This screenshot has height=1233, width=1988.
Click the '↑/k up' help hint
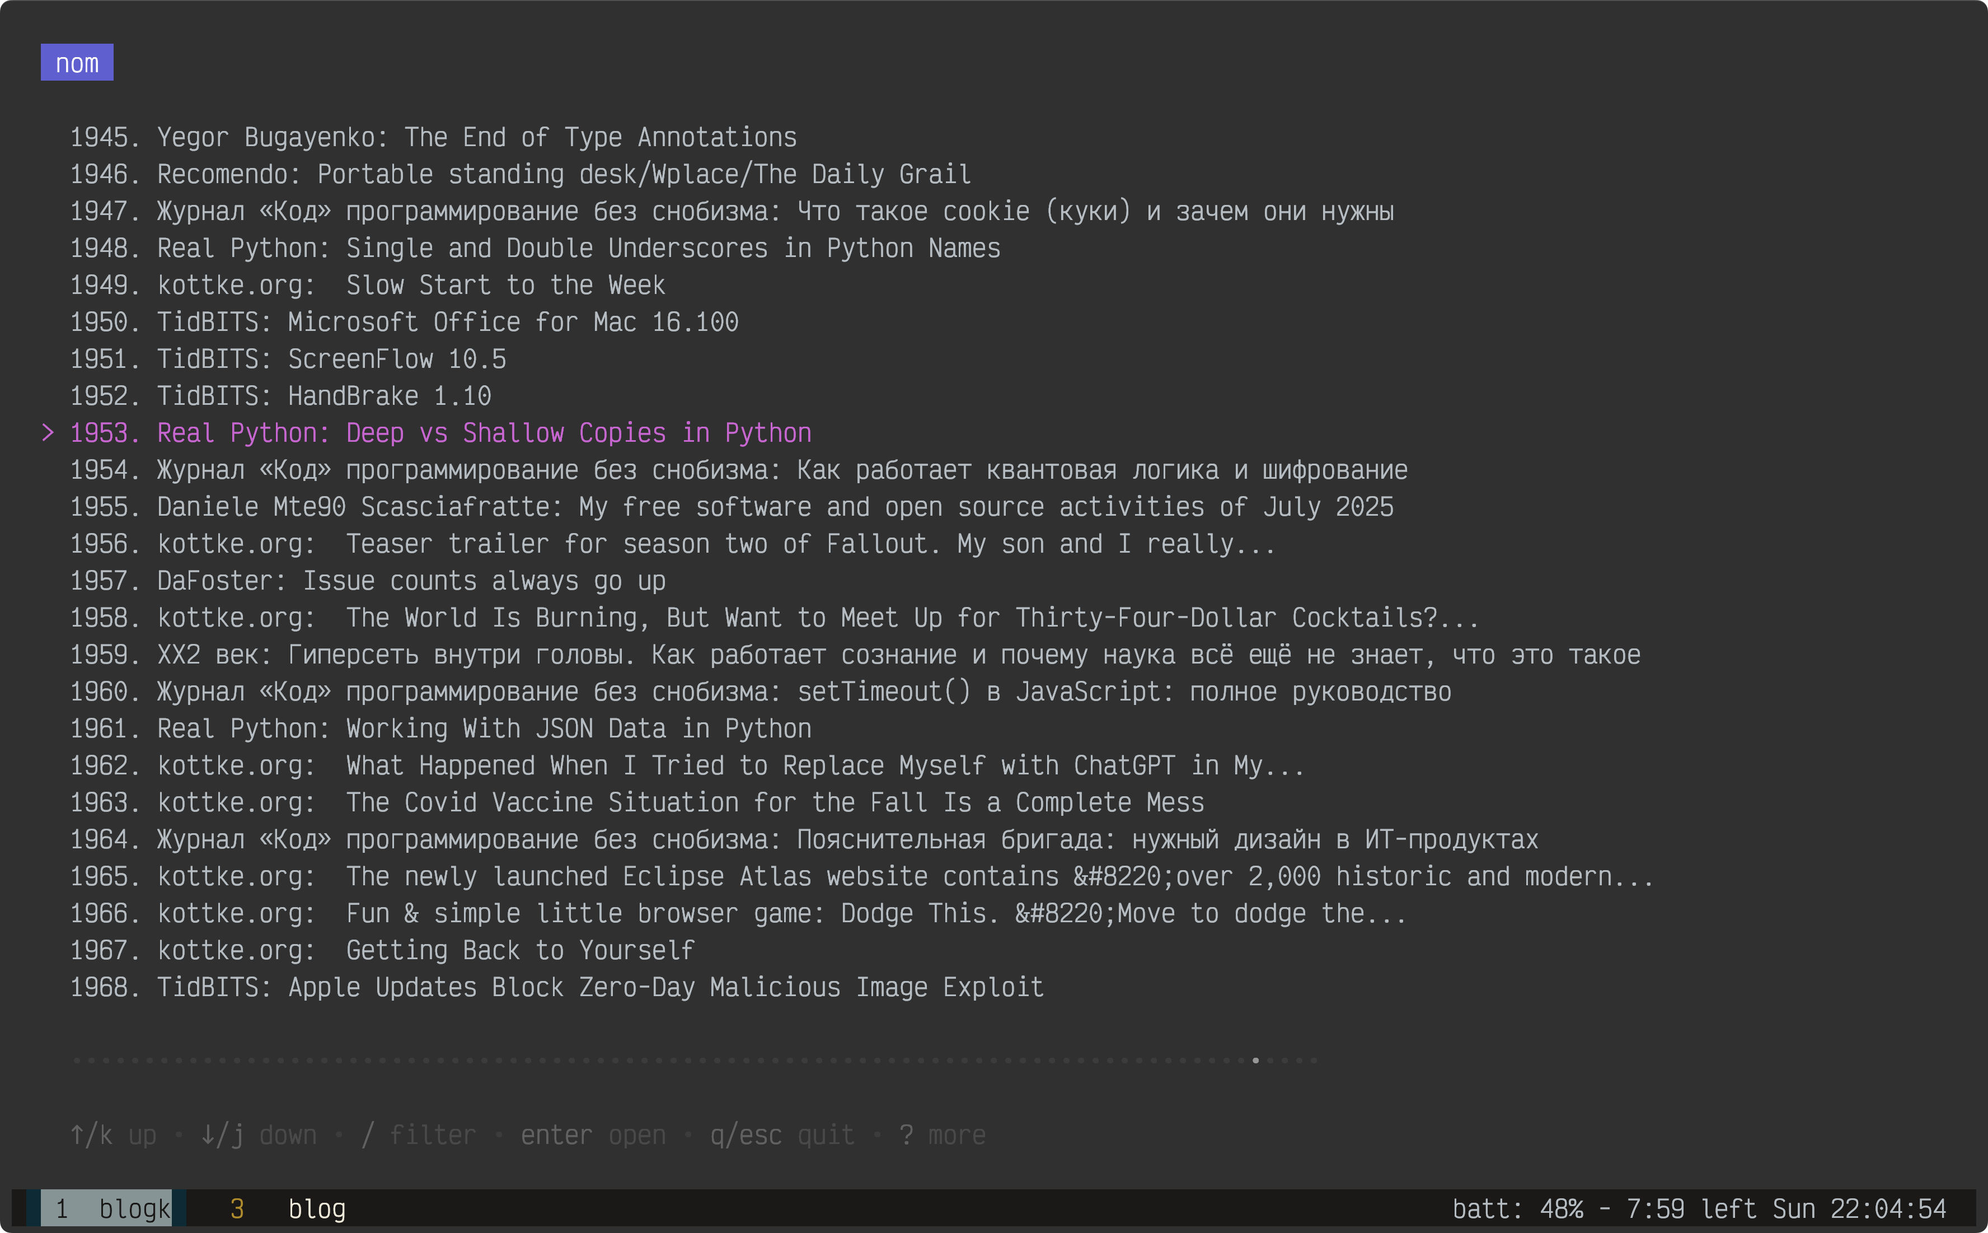click(x=113, y=1135)
